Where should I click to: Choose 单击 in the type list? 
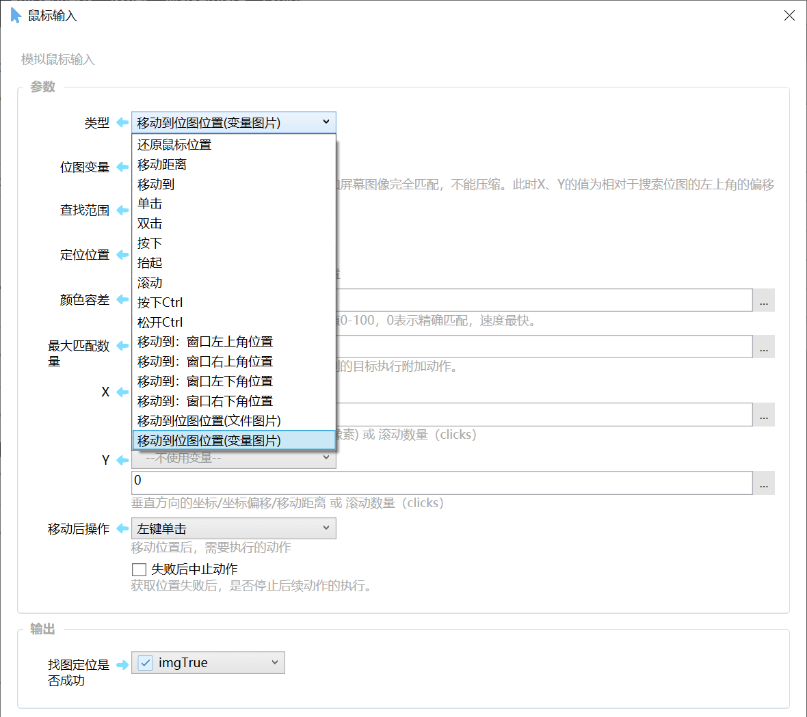[x=234, y=204]
